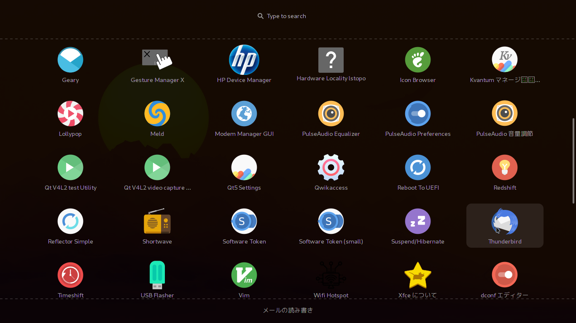Open Qt V4L2 test Utility icon
Image resolution: width=576 pixels, height=323 pixels.
[x=70, y=167]
